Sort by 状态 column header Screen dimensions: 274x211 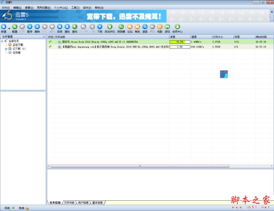(x=51, y=37)
